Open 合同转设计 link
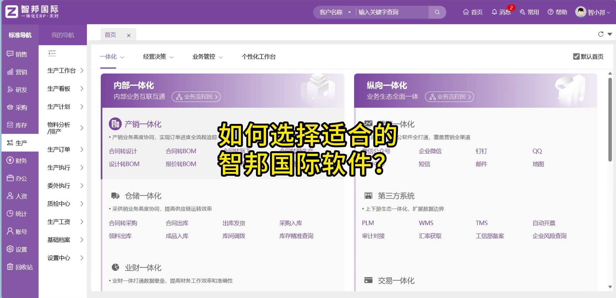 tap(123, 151)
